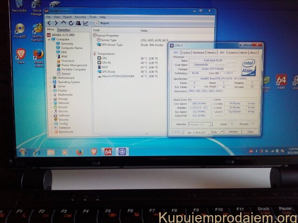Click the Refresh icon in AIDA64 toolbar

(71, 23)
